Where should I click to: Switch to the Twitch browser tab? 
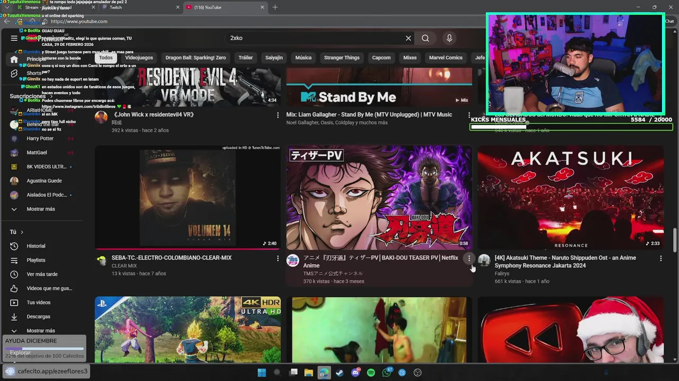click(140, 7)
